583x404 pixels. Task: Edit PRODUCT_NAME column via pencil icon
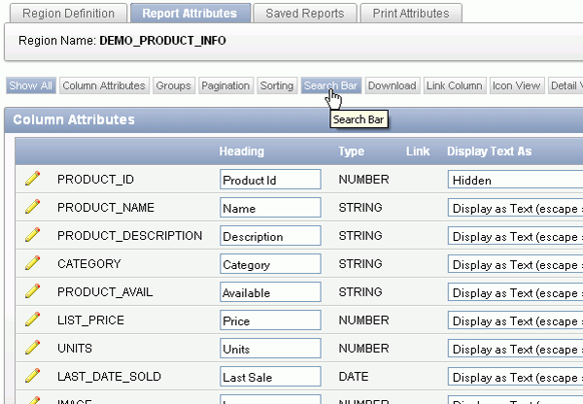click(33, 207)
